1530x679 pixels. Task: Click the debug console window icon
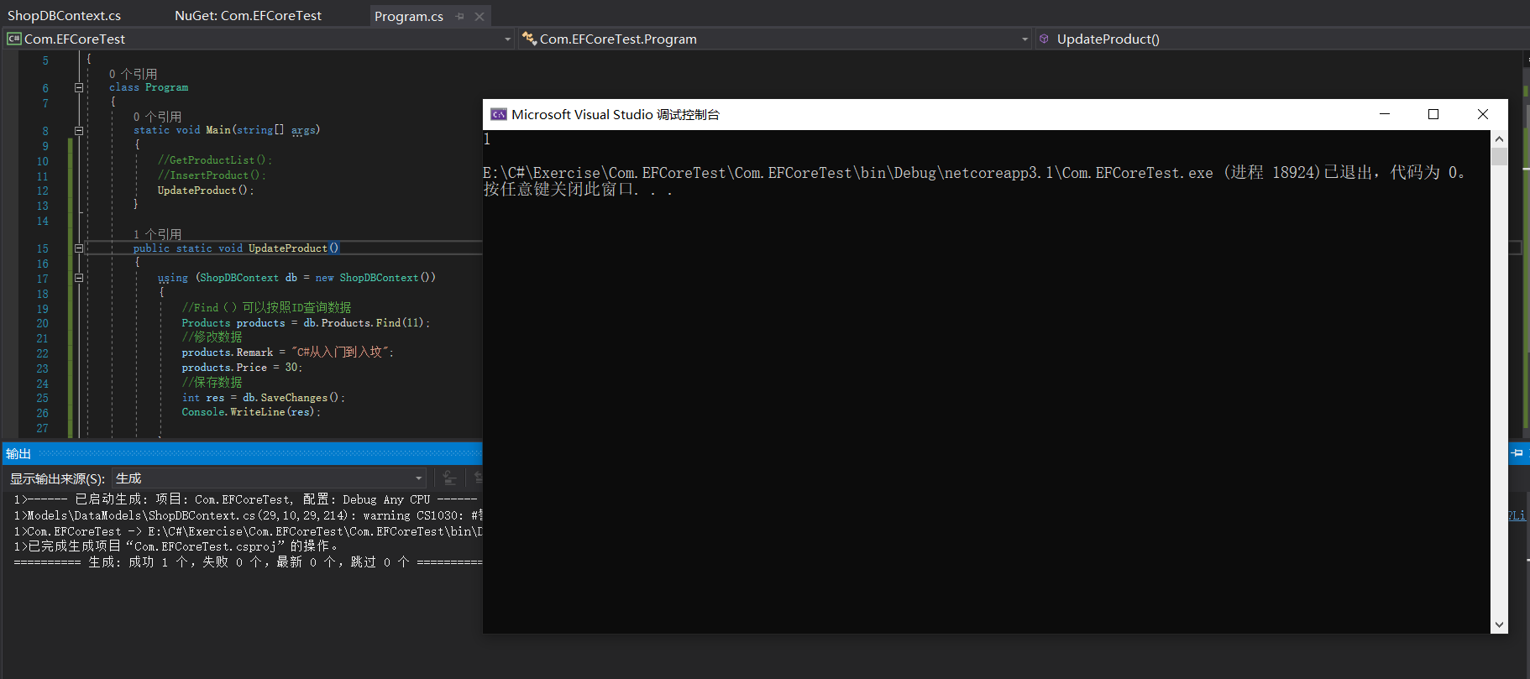tap(499, 115)
